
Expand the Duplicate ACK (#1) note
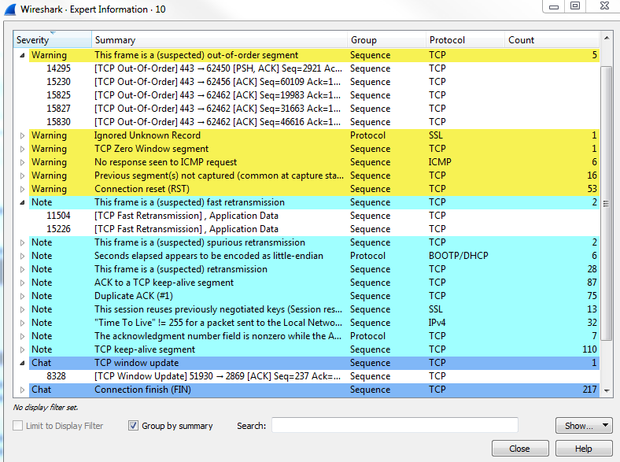click(22, 296)
